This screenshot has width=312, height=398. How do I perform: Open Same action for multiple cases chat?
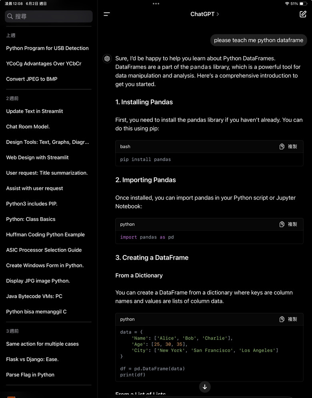42,344
